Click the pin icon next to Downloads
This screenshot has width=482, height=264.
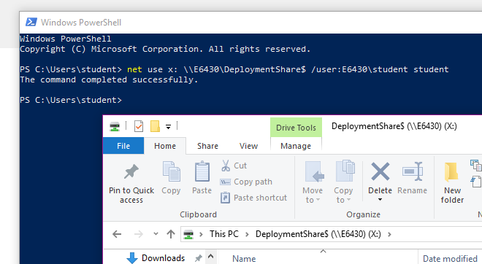pyautogui.click(x=198, y=258)
